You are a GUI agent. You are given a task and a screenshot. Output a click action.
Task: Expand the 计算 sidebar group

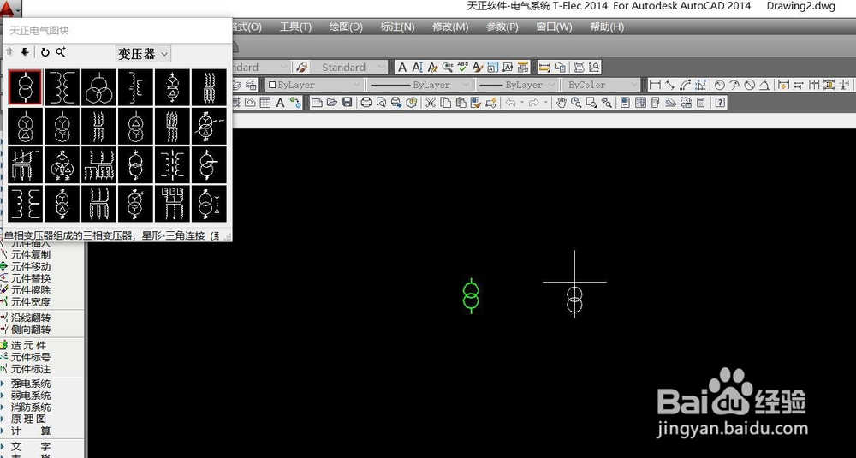coord(31,431)
